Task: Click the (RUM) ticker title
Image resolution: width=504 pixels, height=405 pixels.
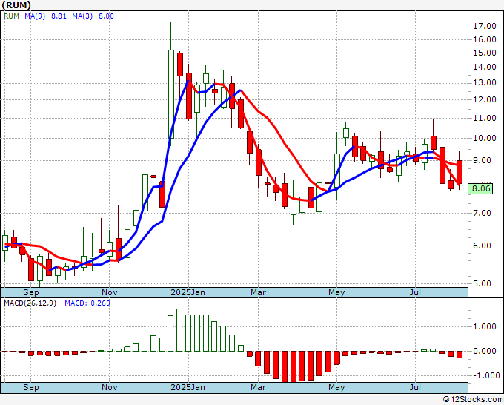Action: pyautogui.click(x=16, y=5)
